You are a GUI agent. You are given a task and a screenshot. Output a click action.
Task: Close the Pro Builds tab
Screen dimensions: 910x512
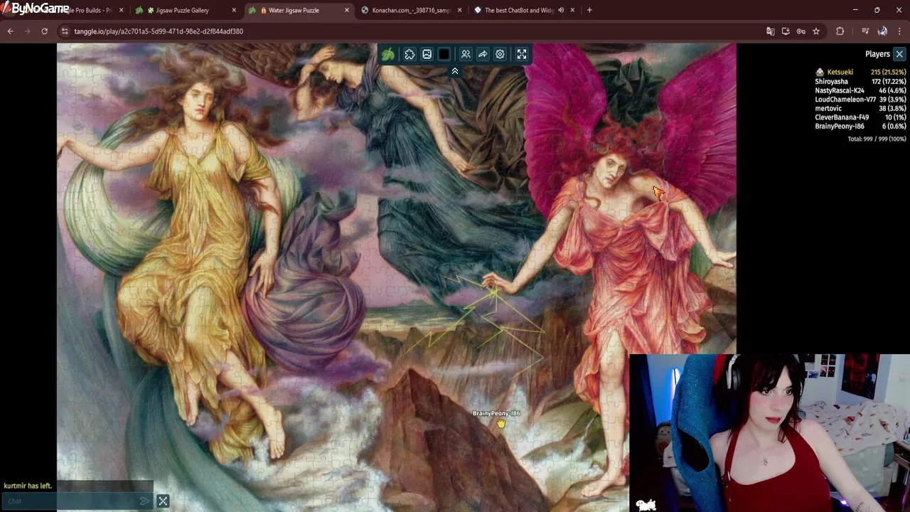pyautogui.click(x=122, y=10)
